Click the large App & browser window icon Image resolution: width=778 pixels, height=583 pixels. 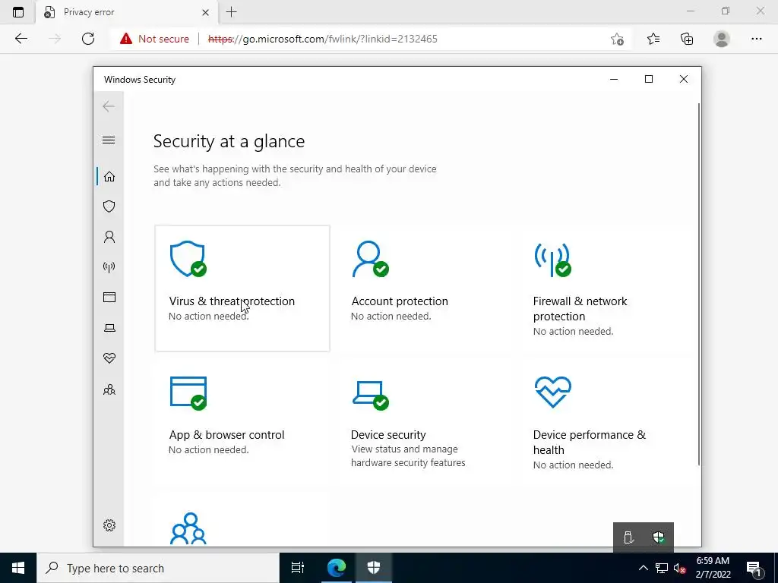pyautogui.click(x=188, y=394)
